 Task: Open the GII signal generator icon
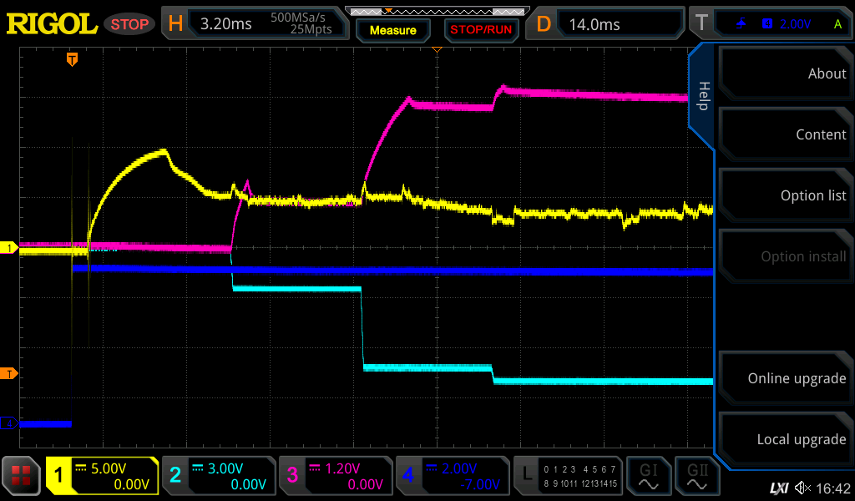click(x=697, y=476)
